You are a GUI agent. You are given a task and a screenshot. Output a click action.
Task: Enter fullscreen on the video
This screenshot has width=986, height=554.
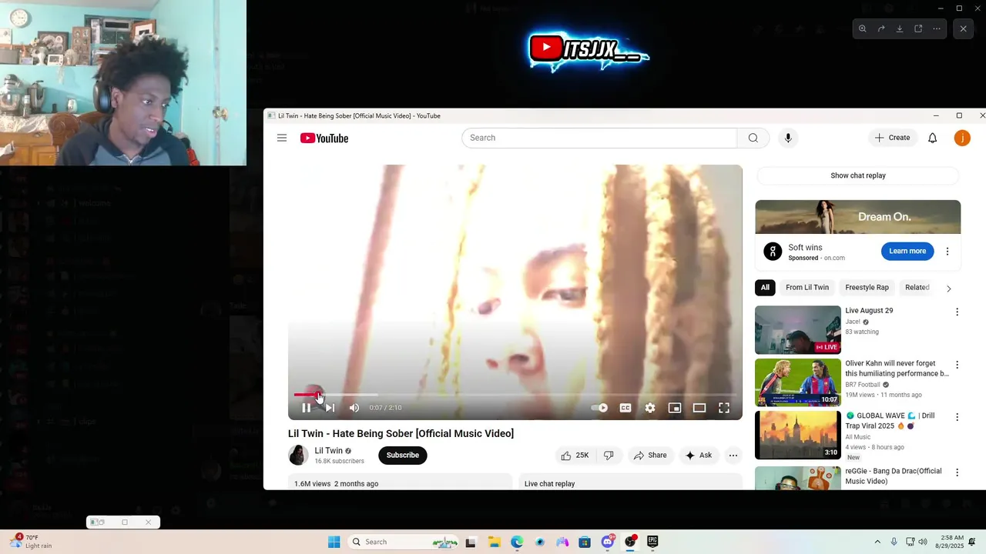click(x=724, y=408)
